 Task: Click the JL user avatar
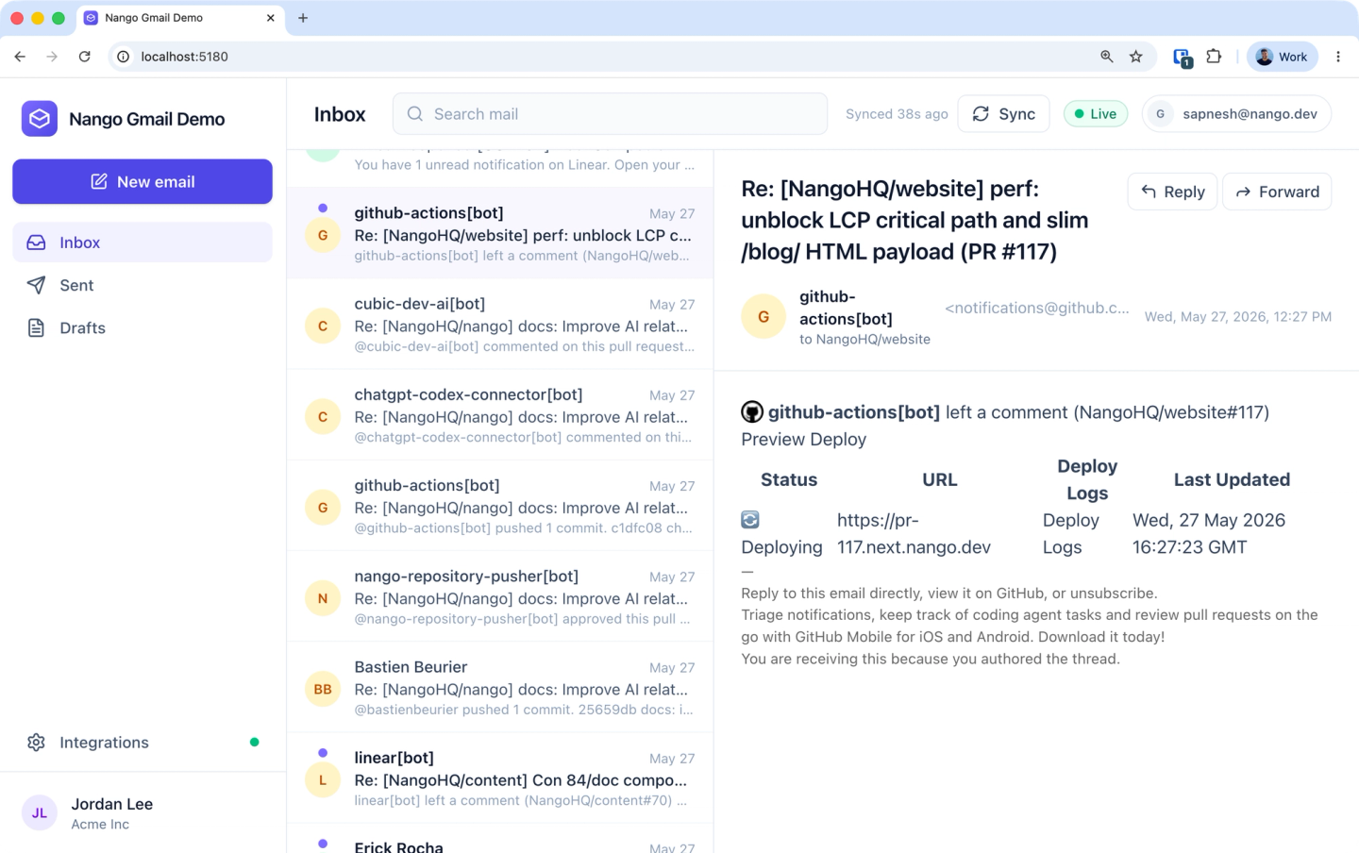(x=40, y=812)
